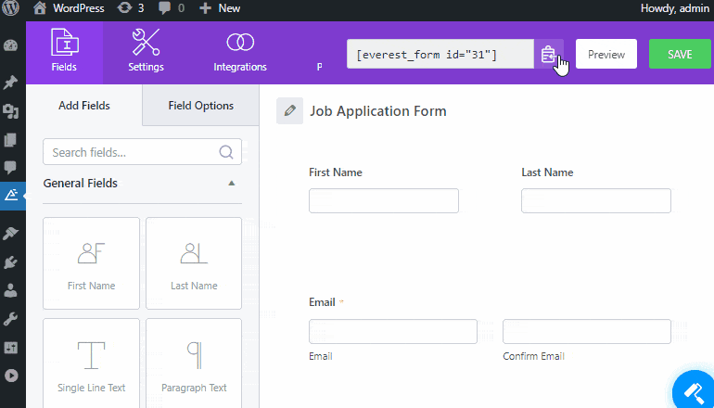Switch to the Fields builder tab

(x=64, y=53)
